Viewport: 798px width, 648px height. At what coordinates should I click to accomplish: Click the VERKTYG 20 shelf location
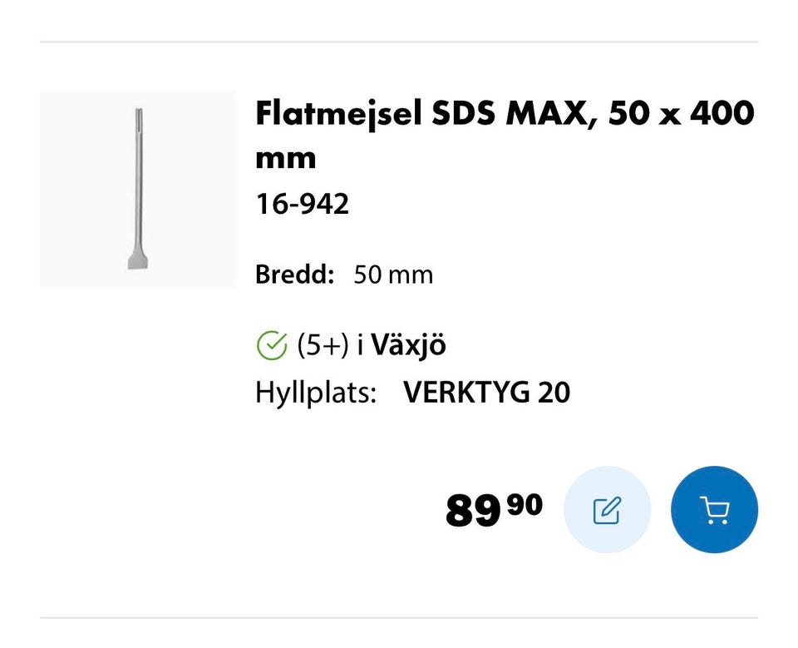[486, 393]
